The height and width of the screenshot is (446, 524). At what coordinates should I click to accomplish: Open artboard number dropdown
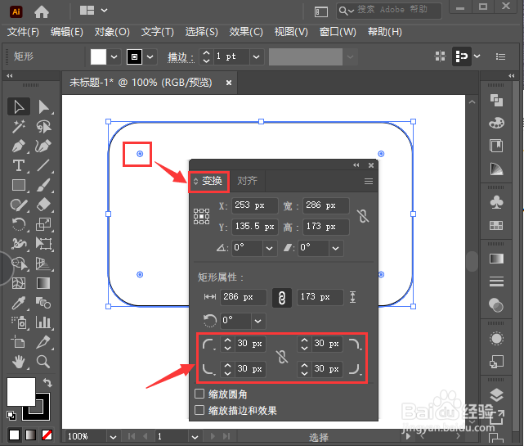click(x=195, y=437)
